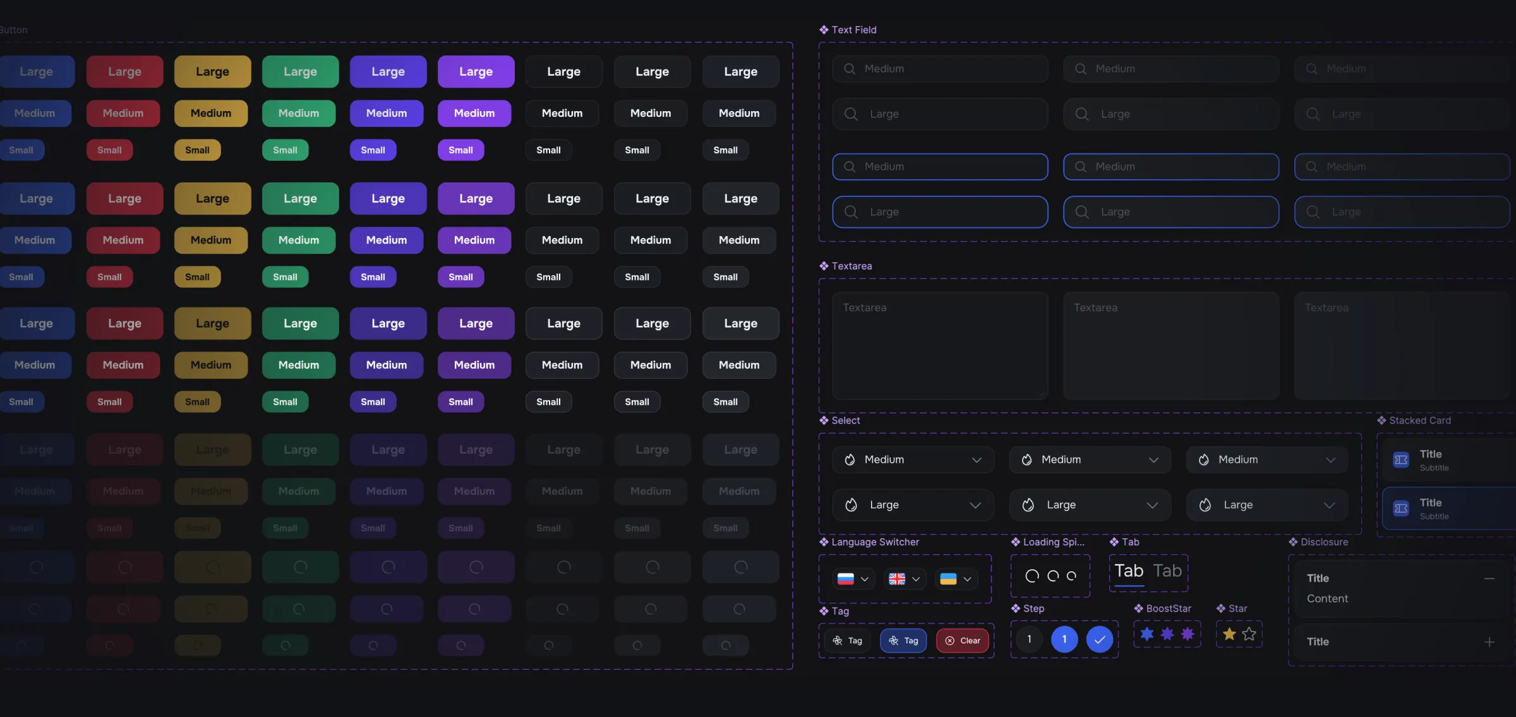This screenshot has height=717, width=1516.
Task: Click the diamond component icon beside Stacked Card label
Action: pyautogui.click(x=1381, y=420)
